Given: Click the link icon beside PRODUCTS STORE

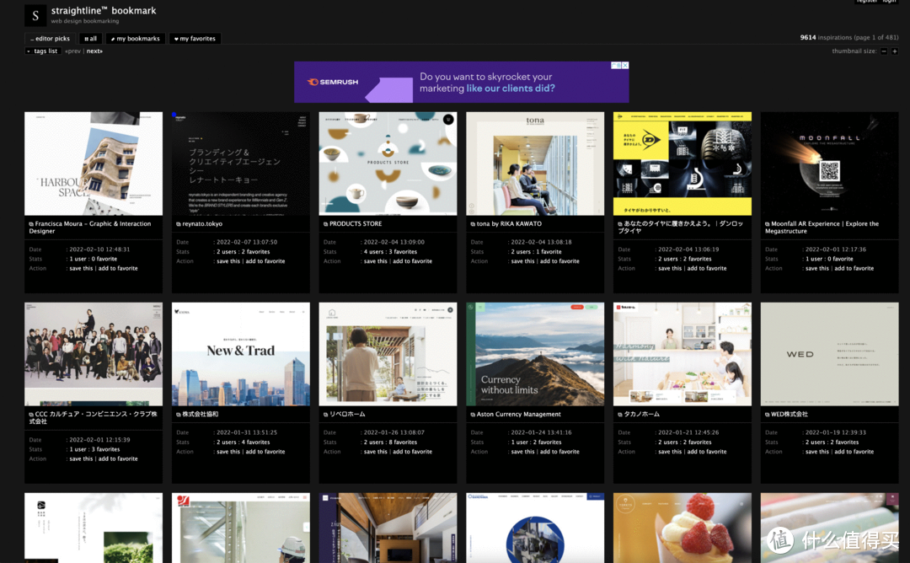Looking at the screenshot, I should click(x=326, y=224).
